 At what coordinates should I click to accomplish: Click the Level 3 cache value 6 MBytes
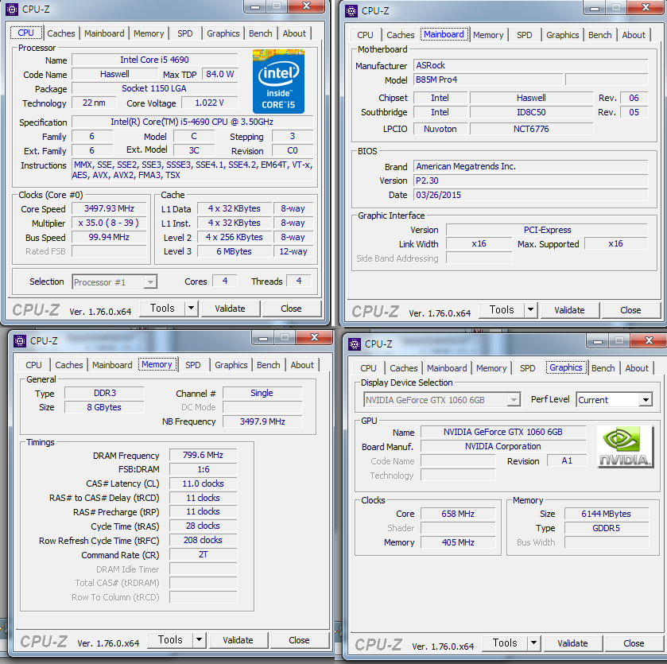235,251
